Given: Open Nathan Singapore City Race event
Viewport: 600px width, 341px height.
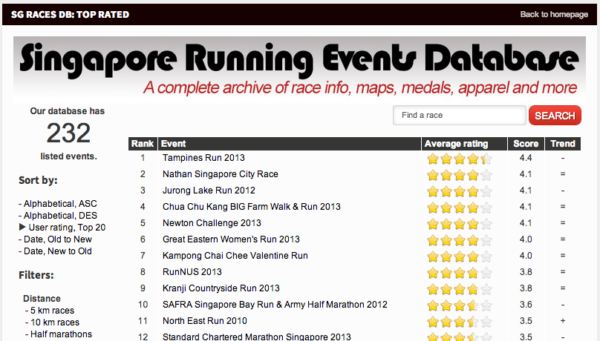Looking at the screenshot, I should [x=221, y=174].
